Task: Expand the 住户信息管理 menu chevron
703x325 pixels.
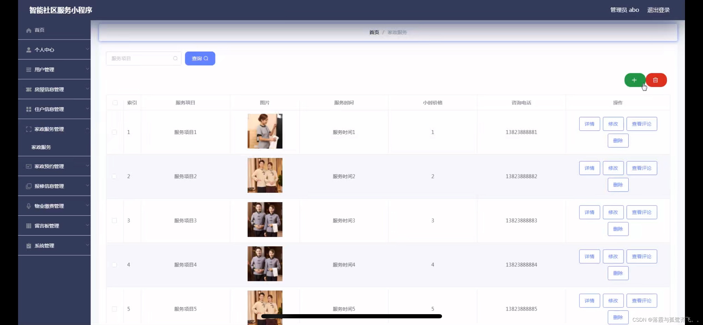Action: coord(87,109)
